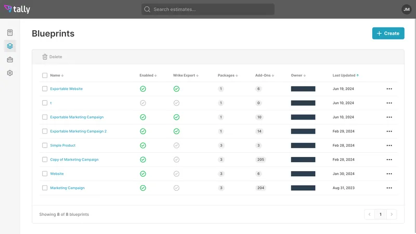The height and width of the screenshot is (234, 416).
Task: Open more options for Exportable Marketing Campaign
Action: tap(389, 117)
